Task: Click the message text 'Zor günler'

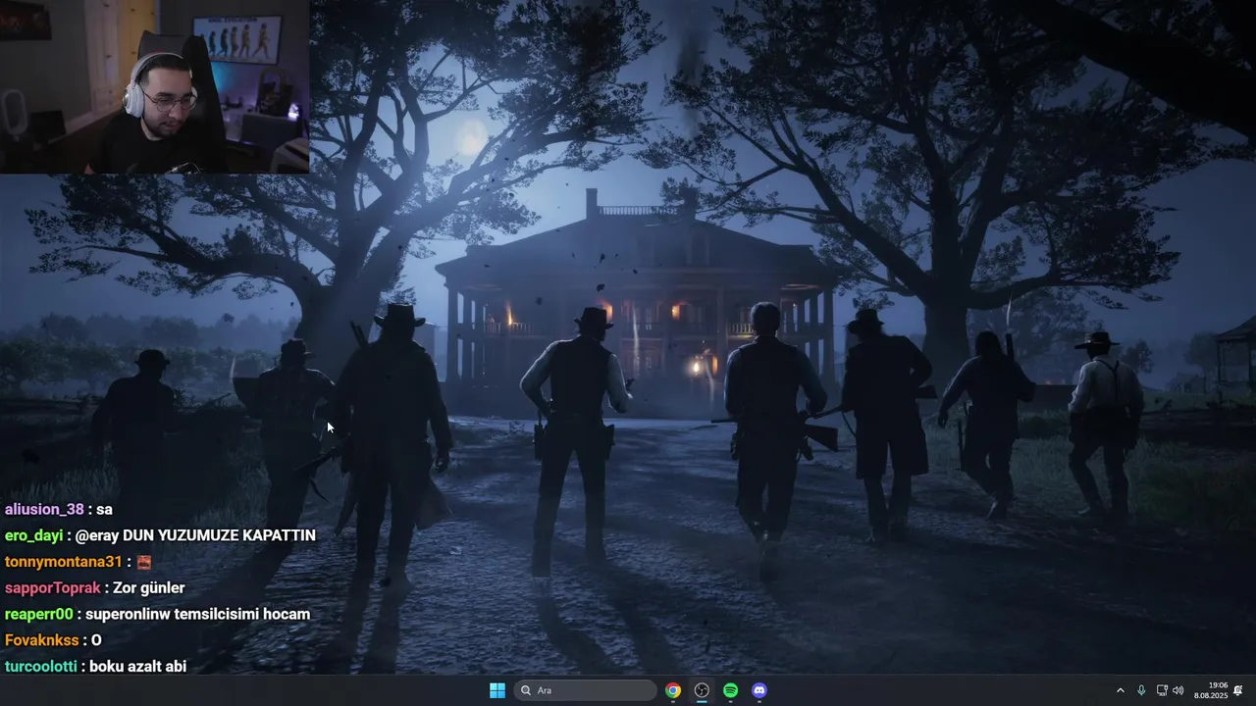Action: point(149,588)
